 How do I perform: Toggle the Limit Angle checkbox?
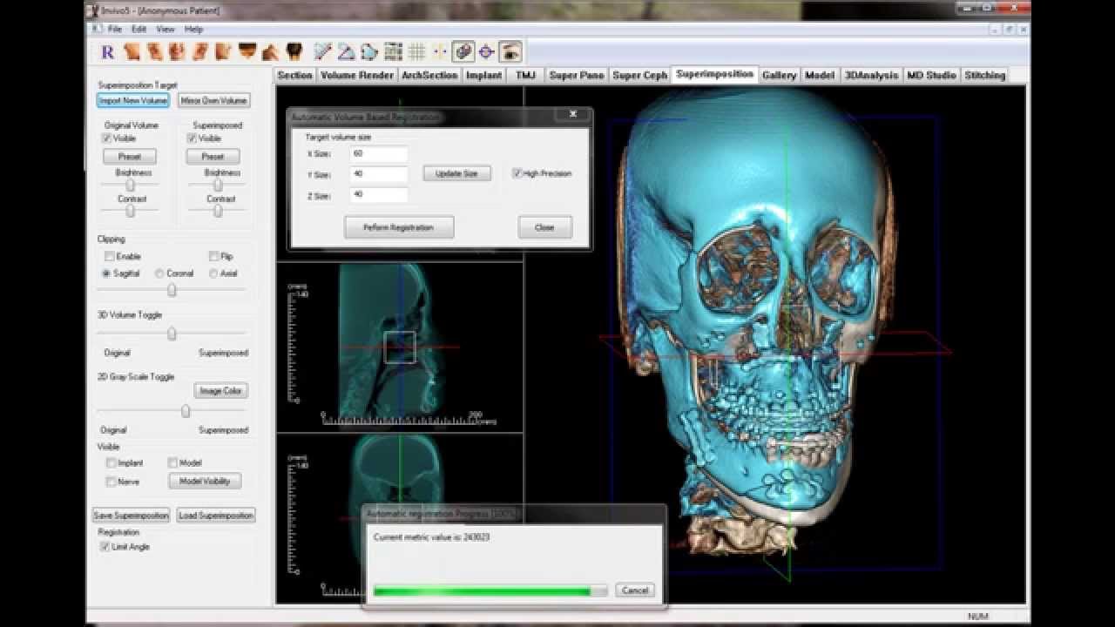click(x=105, y=547)
